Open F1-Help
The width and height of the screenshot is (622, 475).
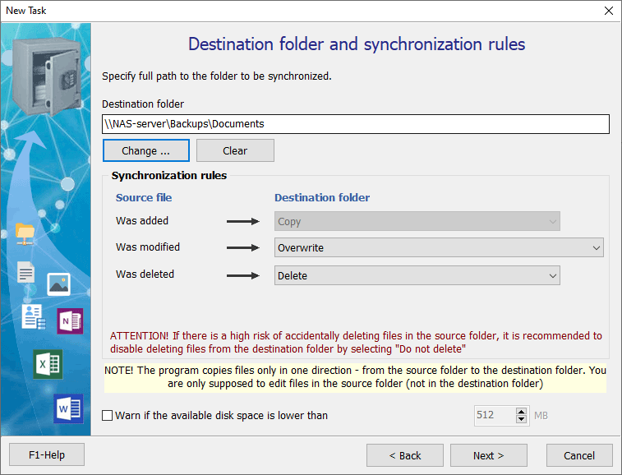point(47,454)
